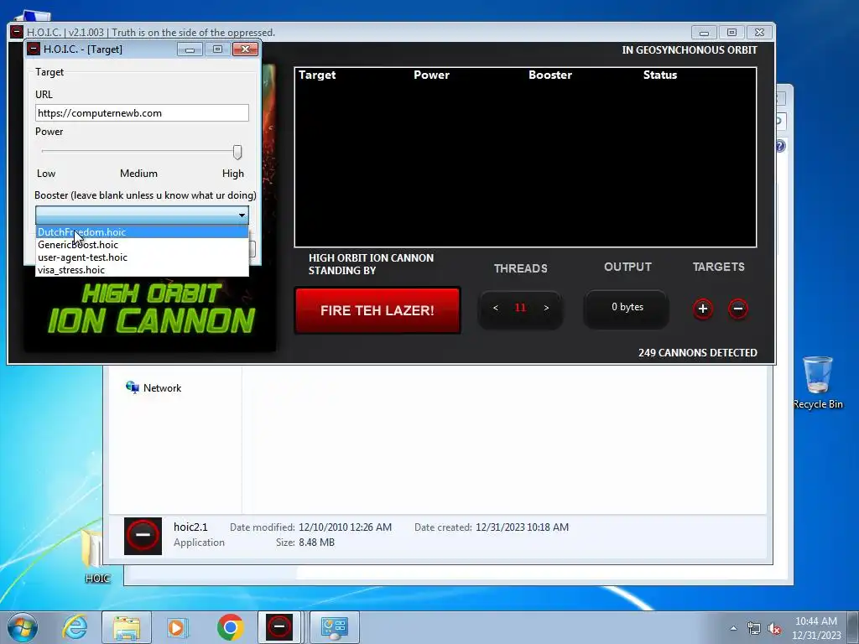Close the main H.O.I.C. window
The height and width of the screenshot is (644, 859).
[x=759, y=33]
